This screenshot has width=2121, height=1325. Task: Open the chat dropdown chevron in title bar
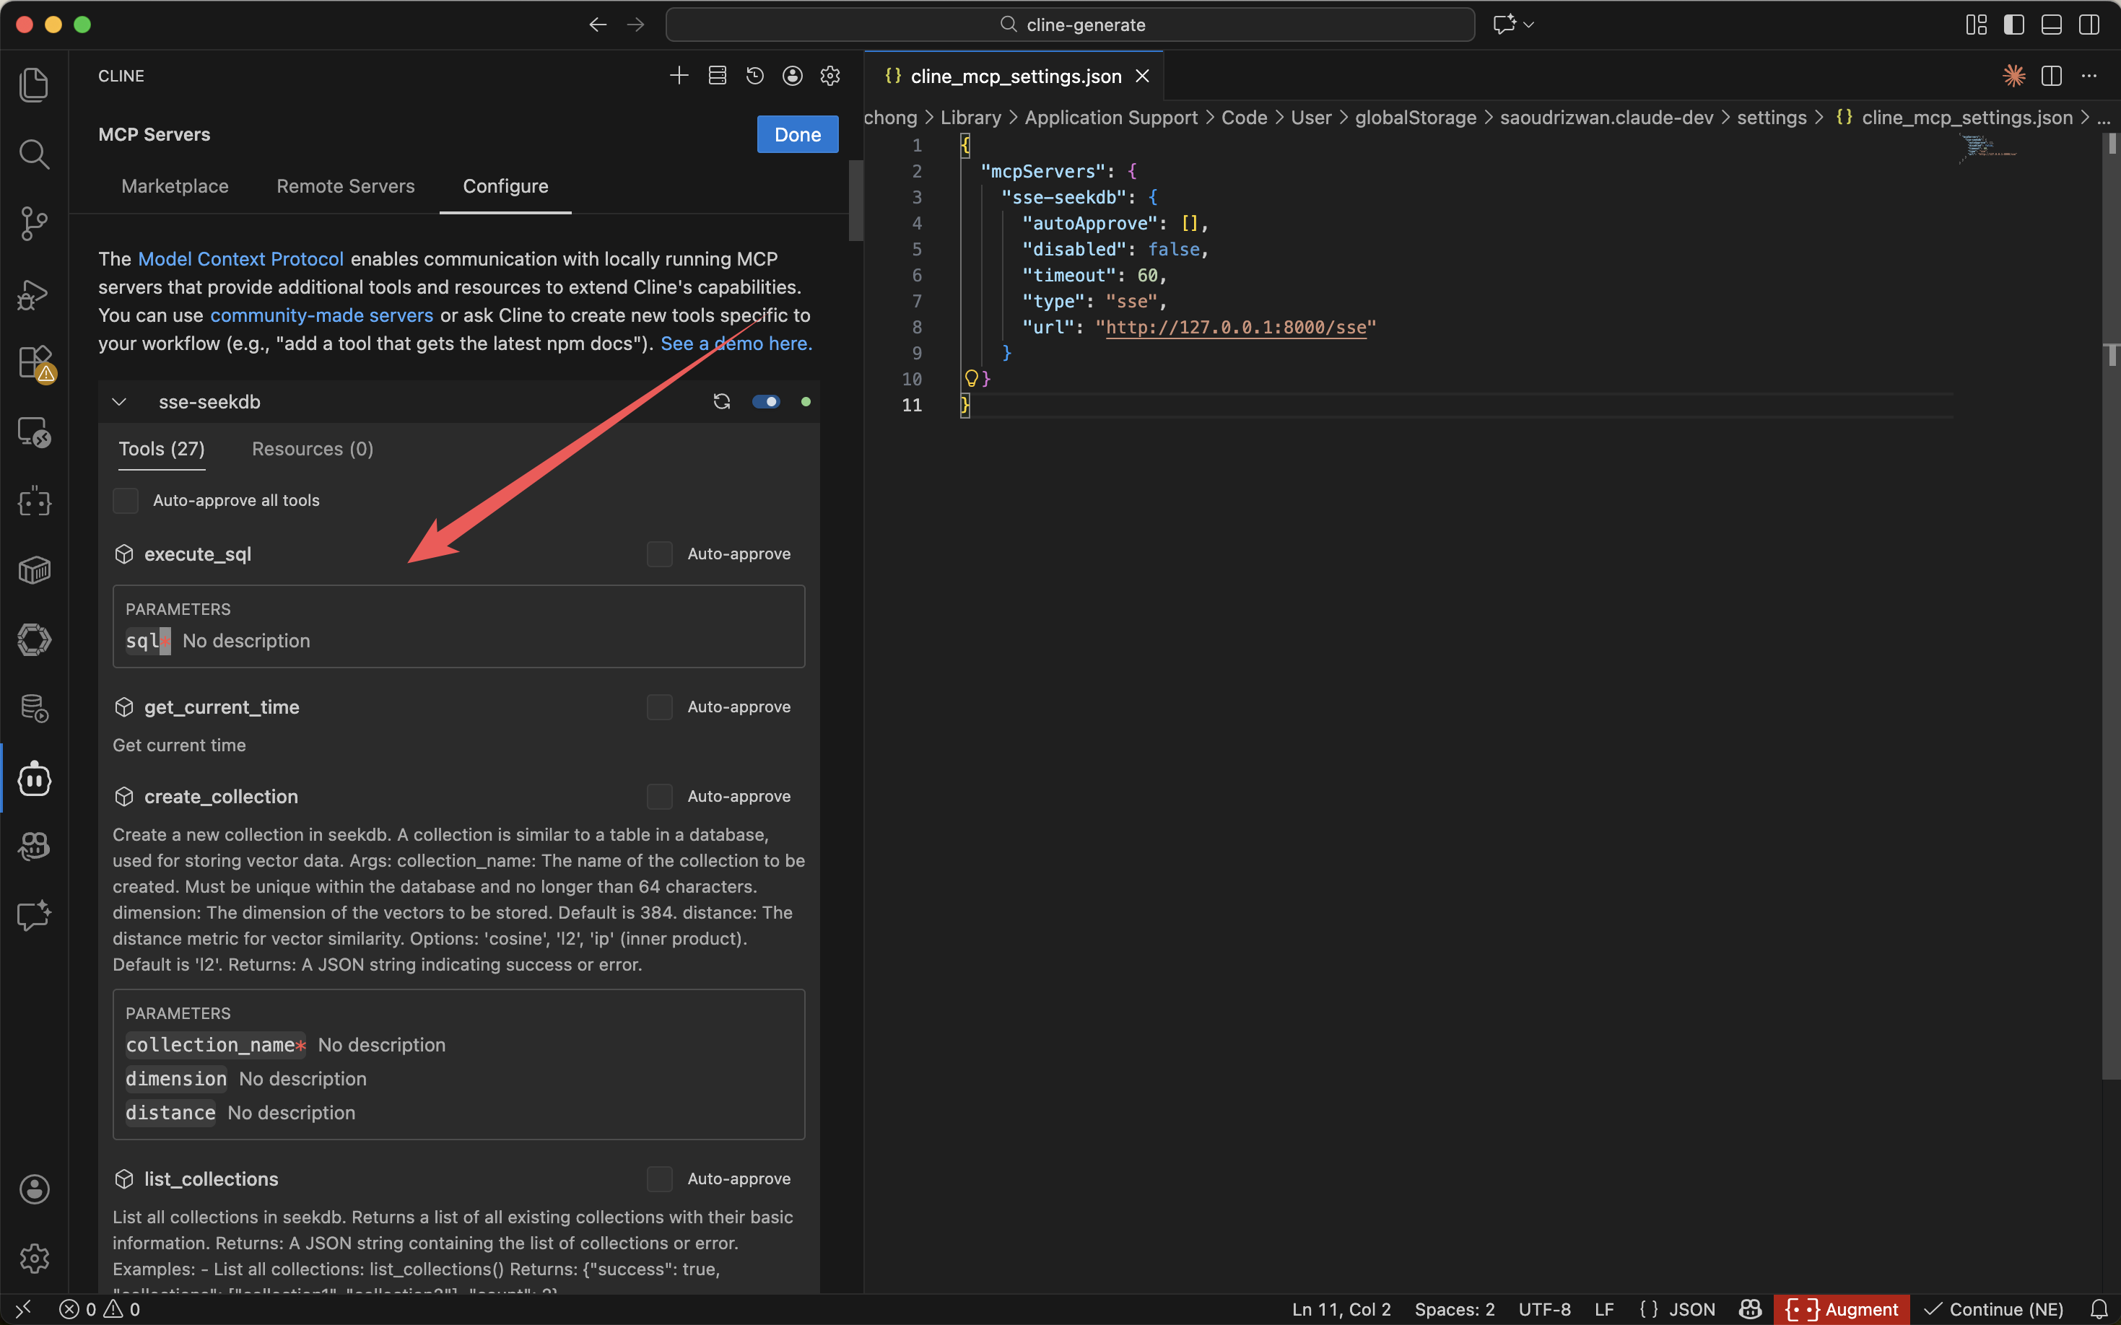pyautogui.click(x=1528, y=25)
